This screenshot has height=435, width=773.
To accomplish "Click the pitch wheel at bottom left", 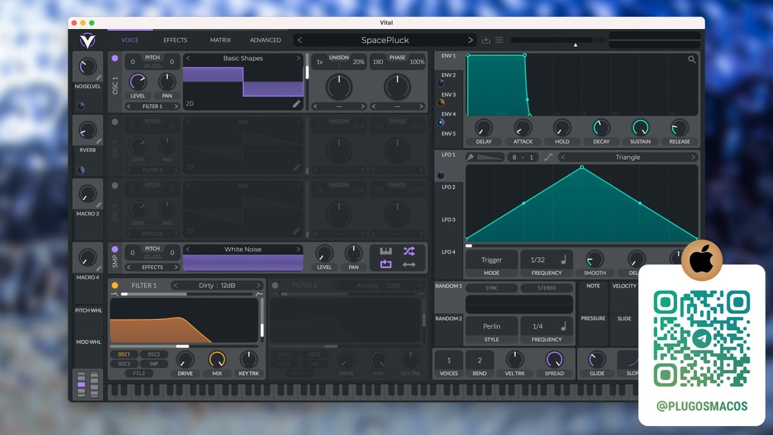I will [x=81, y=384].
